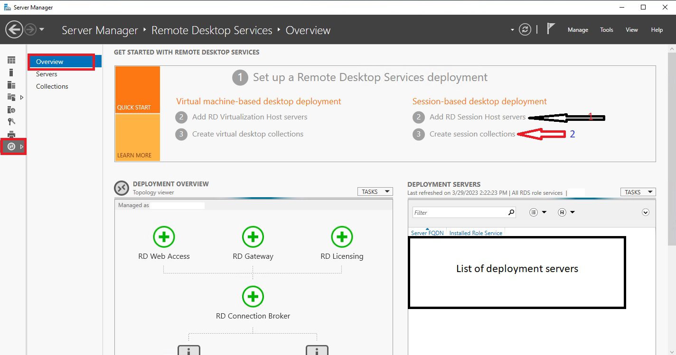
Task: Open Deployment Overview TASKS dropdown
Action: (x=375, y=191)
